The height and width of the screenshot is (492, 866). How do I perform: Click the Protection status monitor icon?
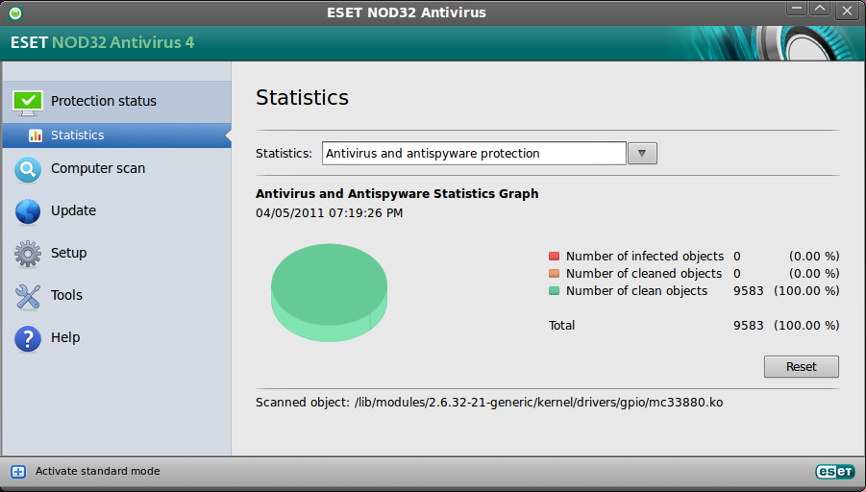[x=28, y=103]
